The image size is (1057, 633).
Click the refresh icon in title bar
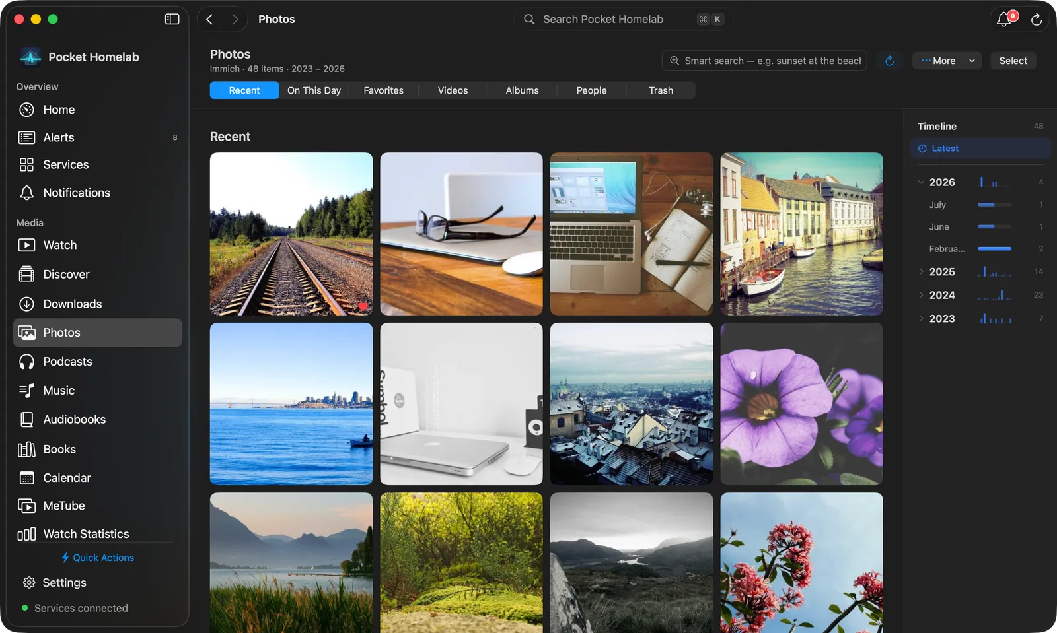1037,20
